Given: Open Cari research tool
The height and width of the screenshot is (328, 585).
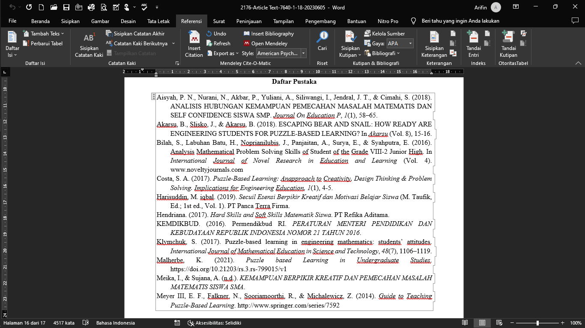Looking at the screenshot, I should [322, 41].
